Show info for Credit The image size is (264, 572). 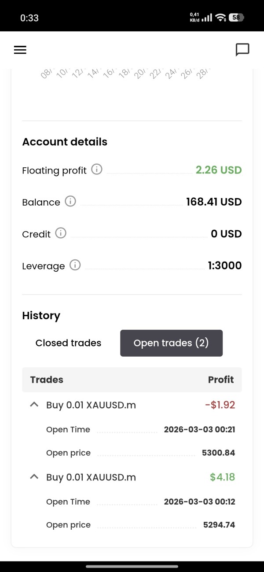61,233
